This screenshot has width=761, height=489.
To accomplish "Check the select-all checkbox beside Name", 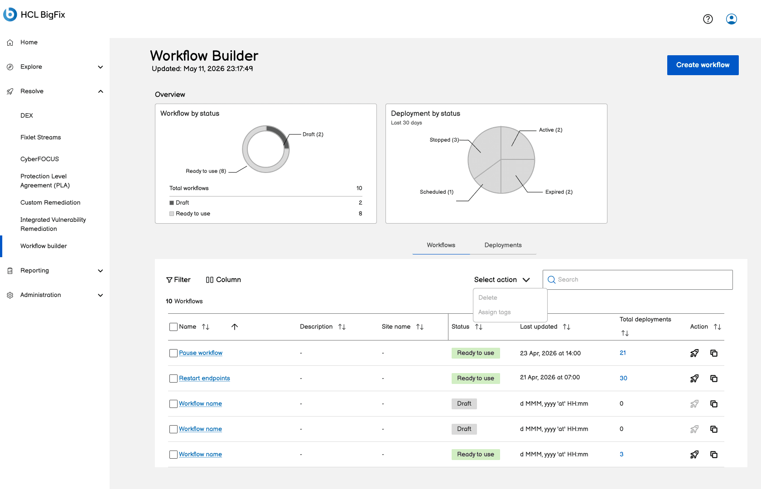I will click(173, 327).
